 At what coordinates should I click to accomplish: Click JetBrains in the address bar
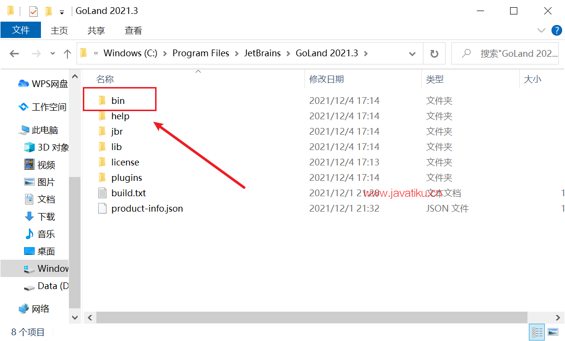[x=263, y=53]
